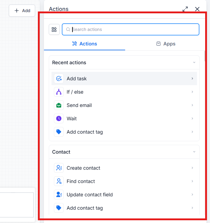Open Add contact tag chevron in Contact section
This screenshot has width=210, height=223.
[x=192, y=208]
